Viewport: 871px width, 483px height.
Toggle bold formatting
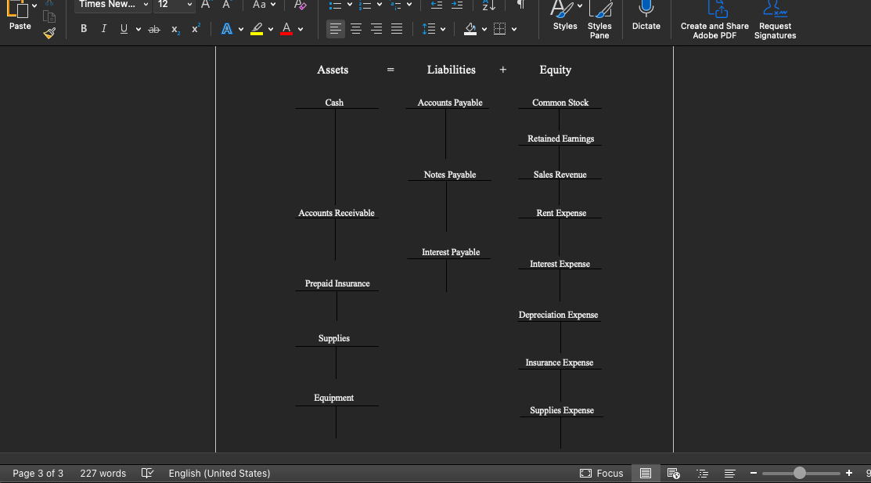[84, 28]
